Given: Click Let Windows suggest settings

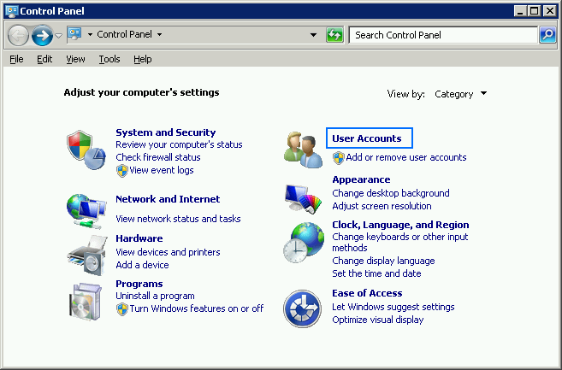Looking at the screenshot, I should (x=393, y=307).
